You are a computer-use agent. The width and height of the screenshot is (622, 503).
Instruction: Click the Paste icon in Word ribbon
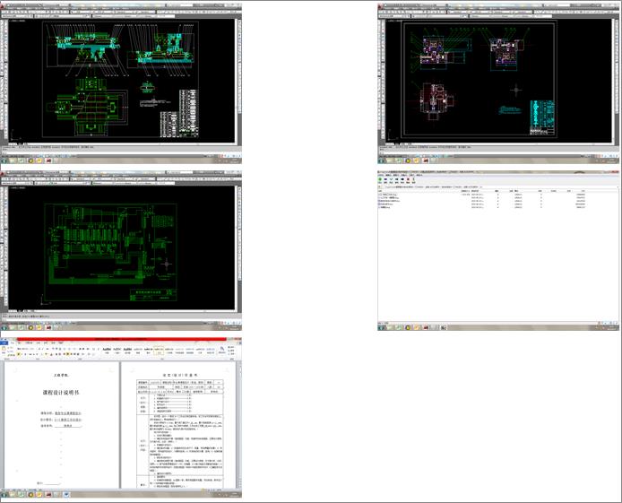(x=4, y=350)
